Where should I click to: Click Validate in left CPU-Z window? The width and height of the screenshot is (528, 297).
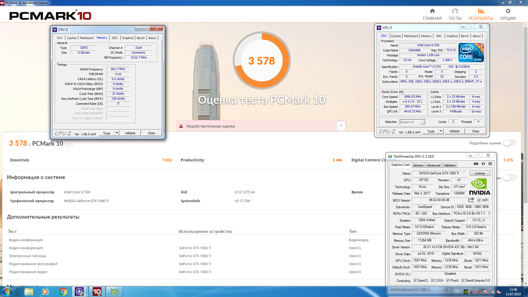pyautogui.click(x=130, y=133)
